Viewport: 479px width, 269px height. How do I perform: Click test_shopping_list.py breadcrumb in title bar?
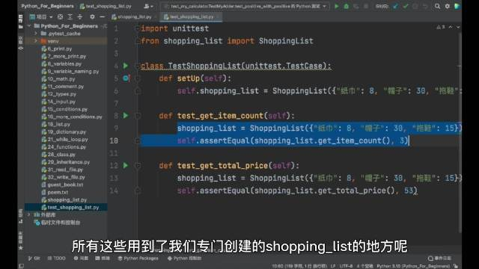[106, 6]
